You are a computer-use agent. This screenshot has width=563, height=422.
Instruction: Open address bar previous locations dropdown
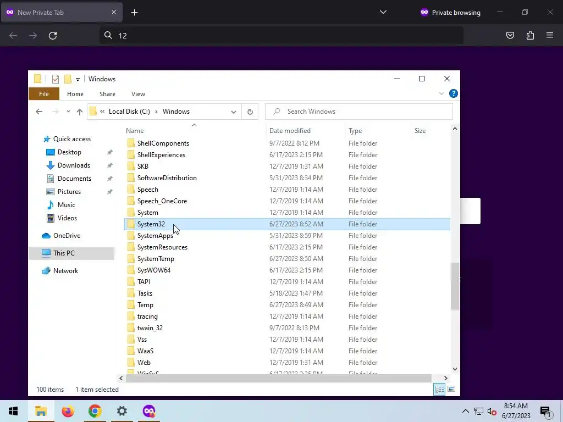click(x=233, y=112)
